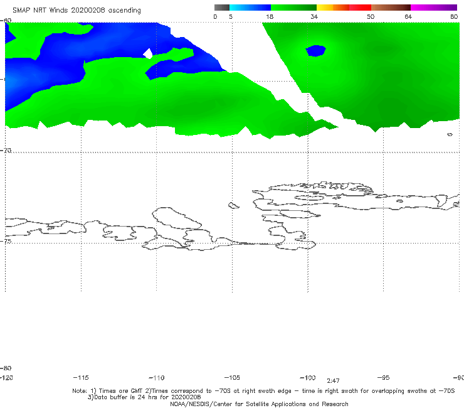Screen dimensions: 464x408
Task: Click the cyan-to-blue segment of the colorbar
Action: [250, 8]
